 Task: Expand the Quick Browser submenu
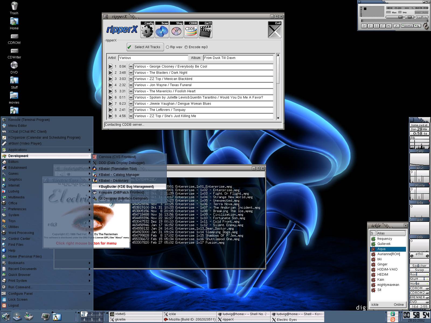[47, 275]
